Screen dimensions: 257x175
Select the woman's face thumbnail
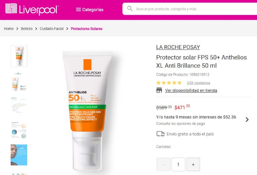(19, 155)
